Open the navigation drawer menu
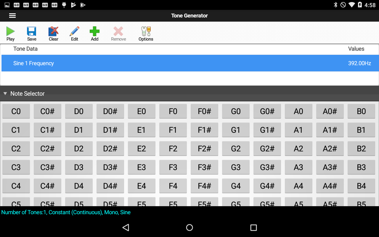 coord(12,15)
